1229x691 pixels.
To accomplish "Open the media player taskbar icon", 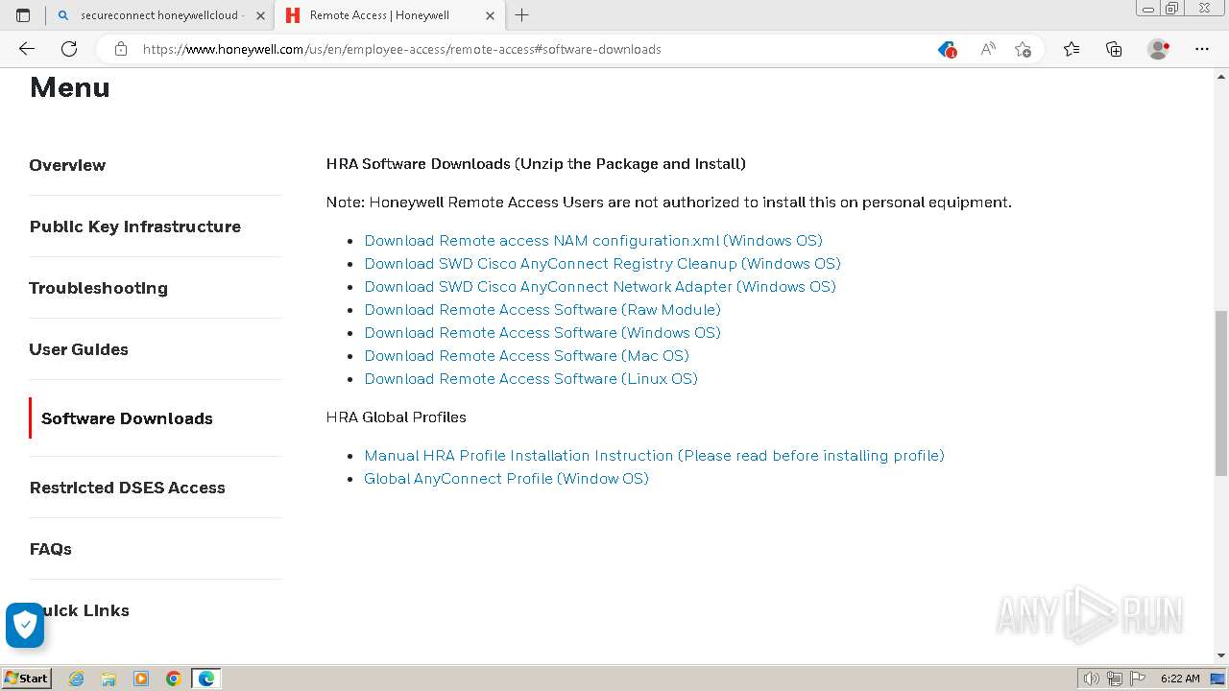I will tap(141, 679).
